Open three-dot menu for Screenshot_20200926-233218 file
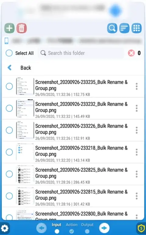The image size is (146, 235). (x=137, y=152)
